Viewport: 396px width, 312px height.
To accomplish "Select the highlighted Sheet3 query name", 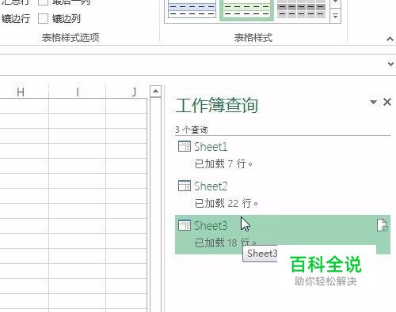I will coord(211,226).
